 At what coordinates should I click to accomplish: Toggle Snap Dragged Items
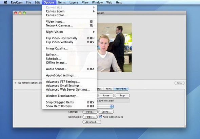coord(69,102)
